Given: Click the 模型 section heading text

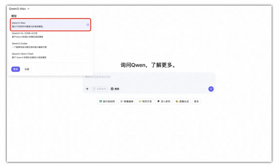Looking at the screenshot, I should pos(14,16).
